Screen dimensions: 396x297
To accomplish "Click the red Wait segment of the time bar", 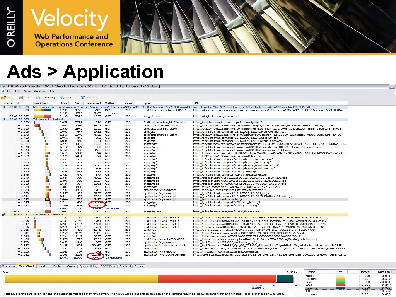I will click(x=217, y=279).
